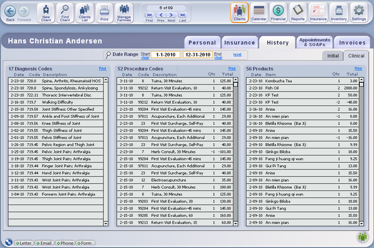374x248 pixels.
Task: Edit the Start date field 1-1-2010
Action: click(166, 55)
